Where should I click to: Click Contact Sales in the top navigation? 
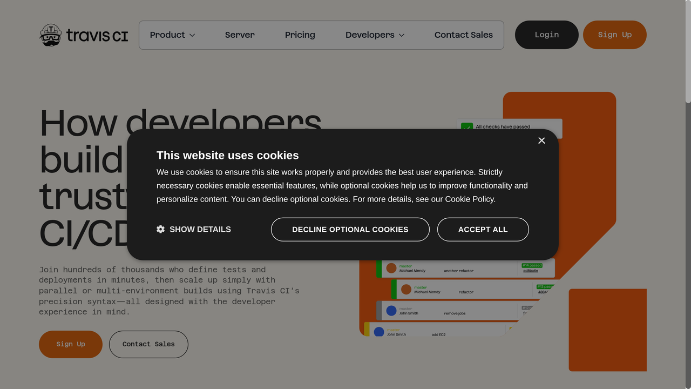click(x=463, y=35)
